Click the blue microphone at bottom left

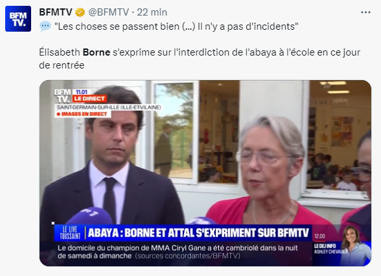[x=89, y=216]
